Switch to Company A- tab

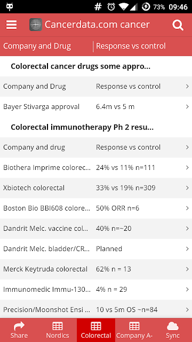[134, 330]
